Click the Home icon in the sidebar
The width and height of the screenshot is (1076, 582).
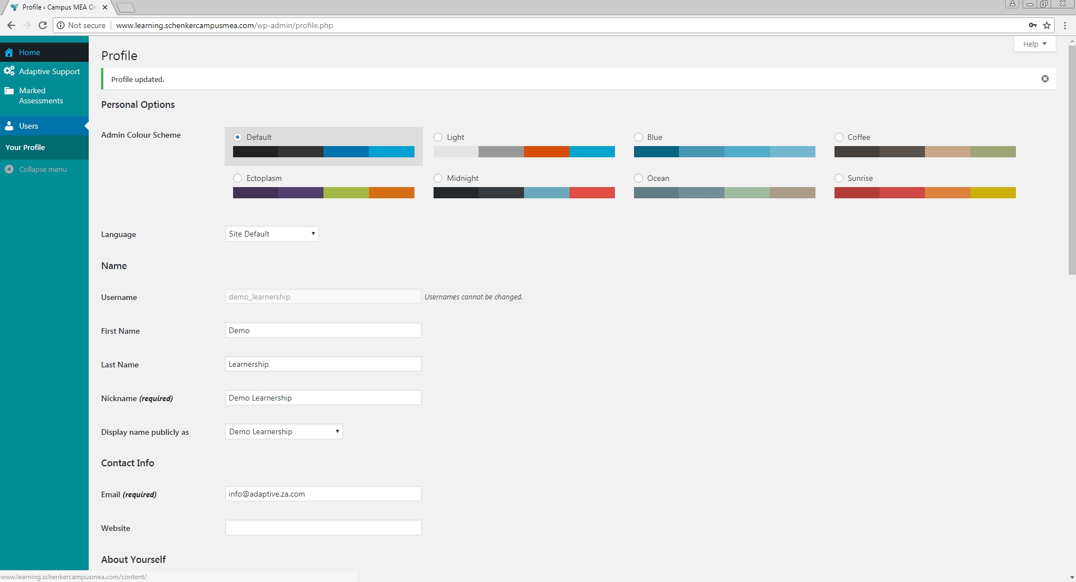point(9,52)
